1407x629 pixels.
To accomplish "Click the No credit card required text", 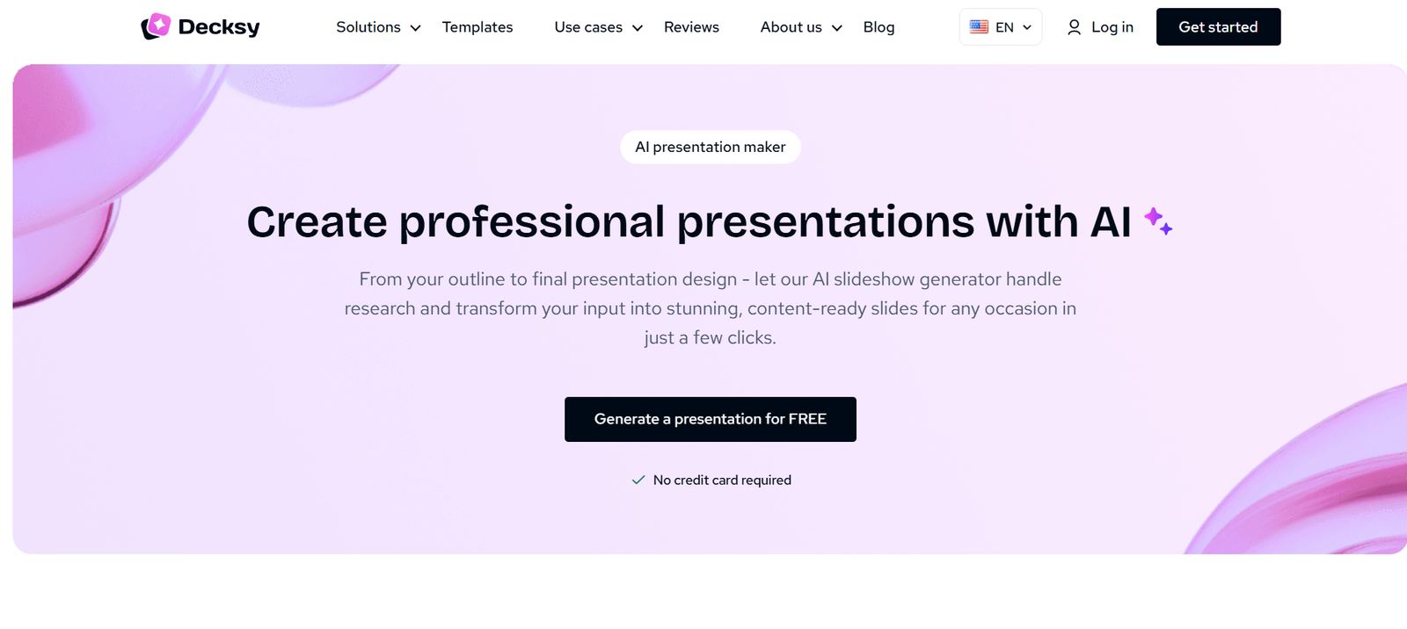I will pos(722,480).
